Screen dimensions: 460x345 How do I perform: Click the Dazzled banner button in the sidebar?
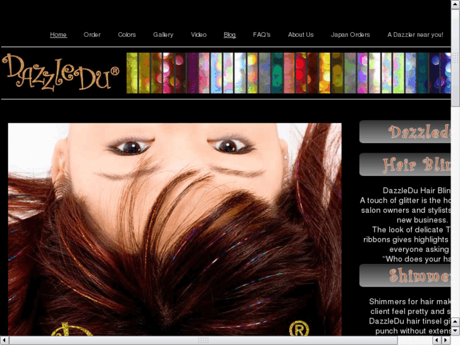point(405,132)
